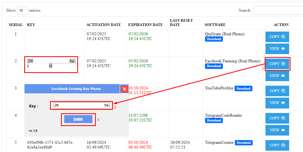Click the Login button in dialog

click(x=78, y=119)
